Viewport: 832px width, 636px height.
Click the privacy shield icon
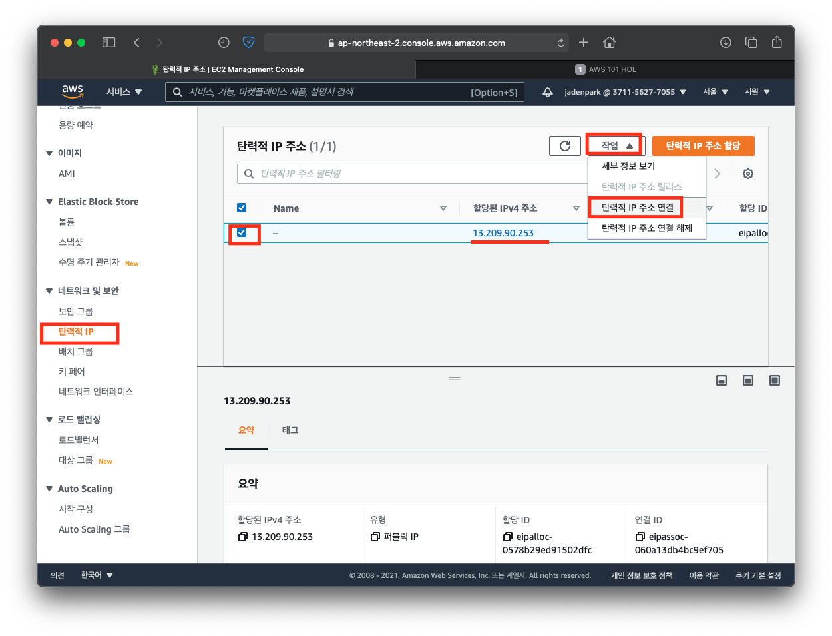click(x=248, y=43)
